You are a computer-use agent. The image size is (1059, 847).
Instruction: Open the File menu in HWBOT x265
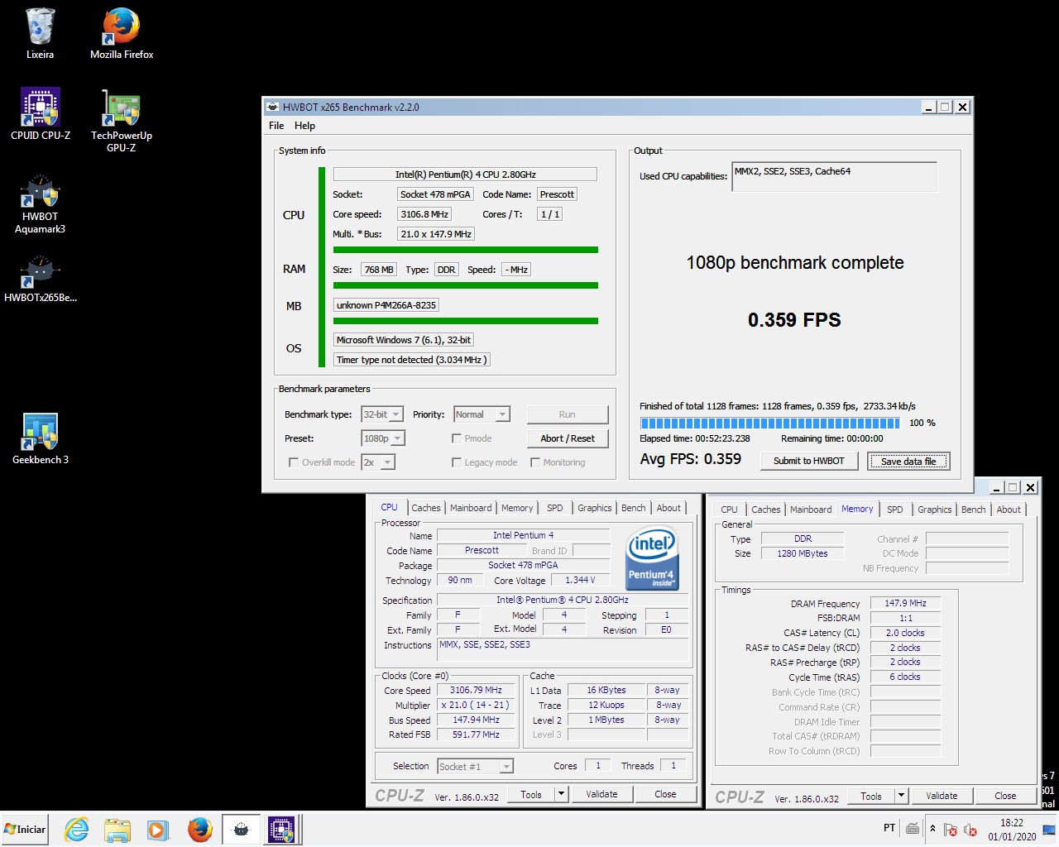coord(276,126)
